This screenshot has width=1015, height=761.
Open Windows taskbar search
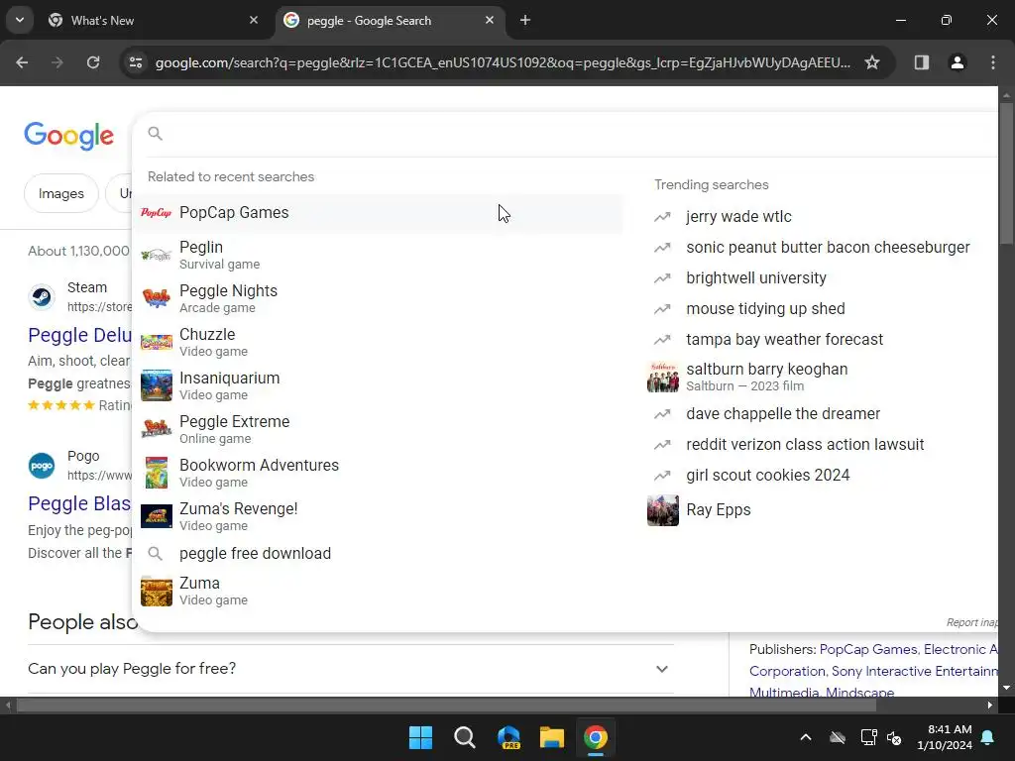465,737
